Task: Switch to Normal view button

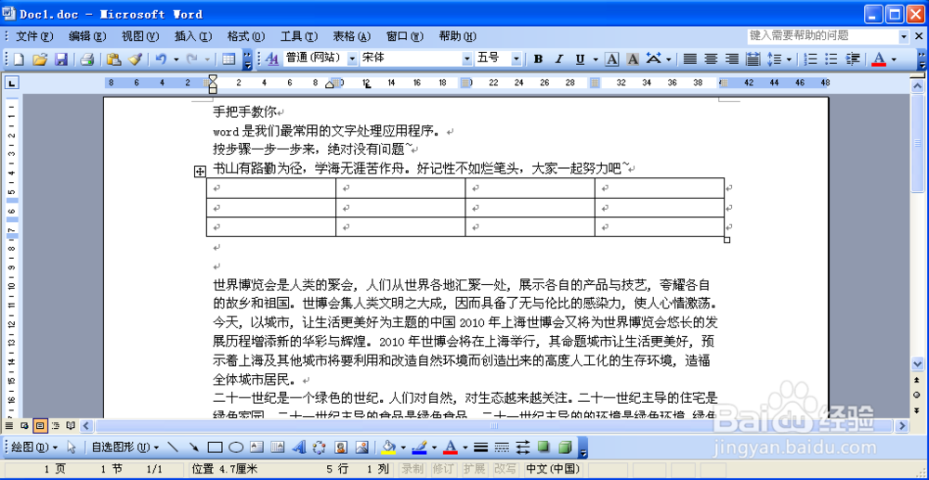Action: tap(9, 425)
